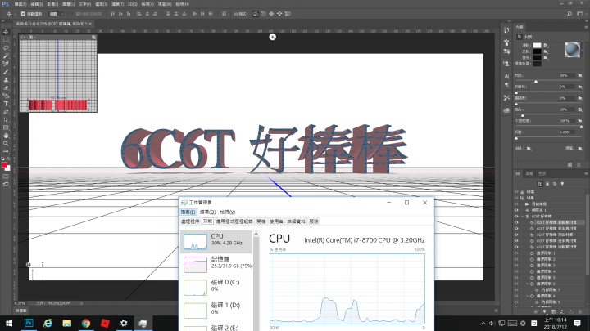Filter 3D panel by meshes
Viewport: 590px width, 331px height.
[x=547, y=184]
